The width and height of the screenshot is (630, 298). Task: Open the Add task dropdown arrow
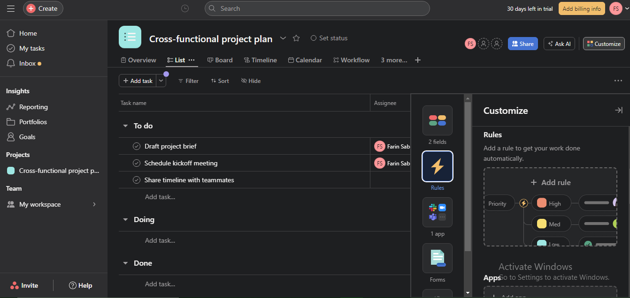coord(161,81)
